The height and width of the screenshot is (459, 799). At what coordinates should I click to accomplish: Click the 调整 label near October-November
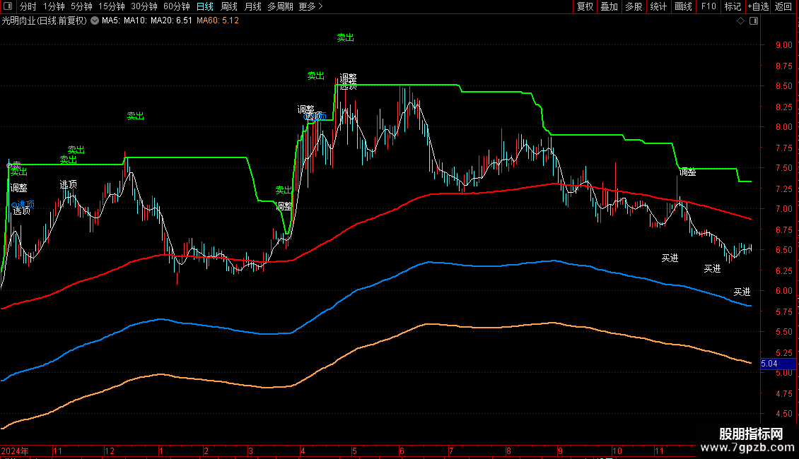click(687, 172)
